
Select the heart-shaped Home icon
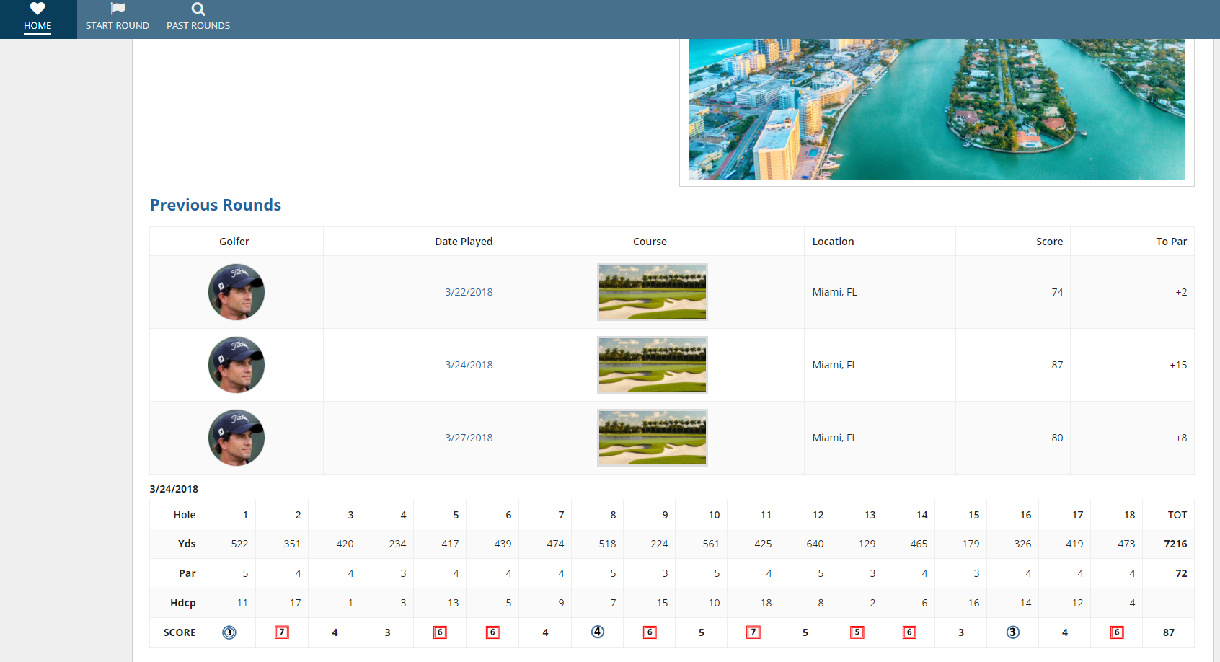pyautogui.click(x=37, y=10)
